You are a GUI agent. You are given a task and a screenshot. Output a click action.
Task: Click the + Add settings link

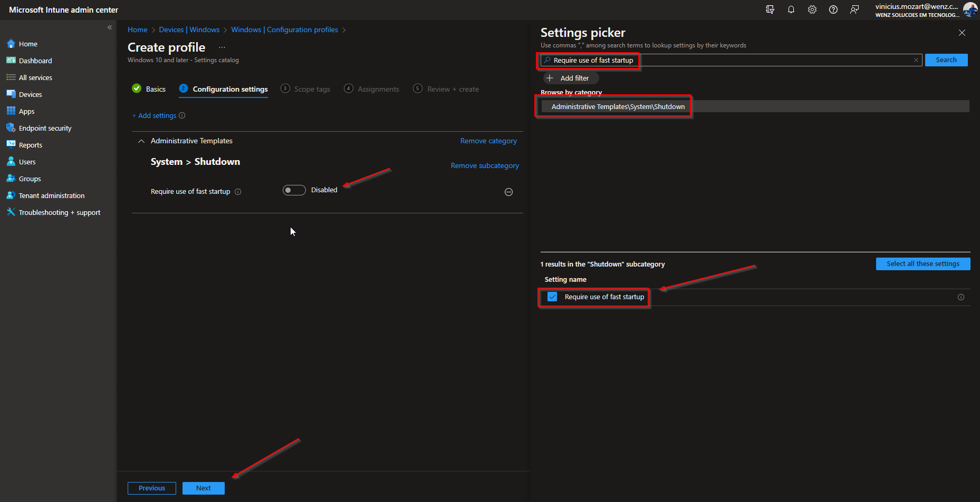pyautogui.click(x=154, y=115)
